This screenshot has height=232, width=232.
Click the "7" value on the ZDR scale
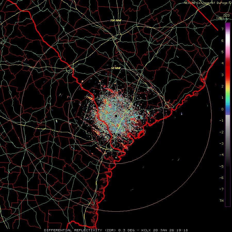coord(222,29)
